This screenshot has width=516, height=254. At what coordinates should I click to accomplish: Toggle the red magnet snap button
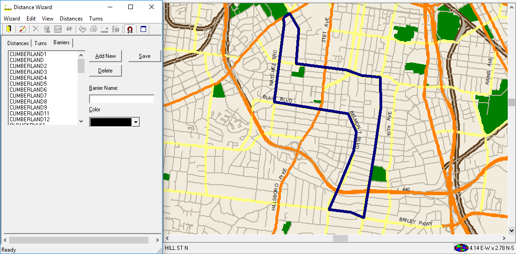(x=130, y=29)
